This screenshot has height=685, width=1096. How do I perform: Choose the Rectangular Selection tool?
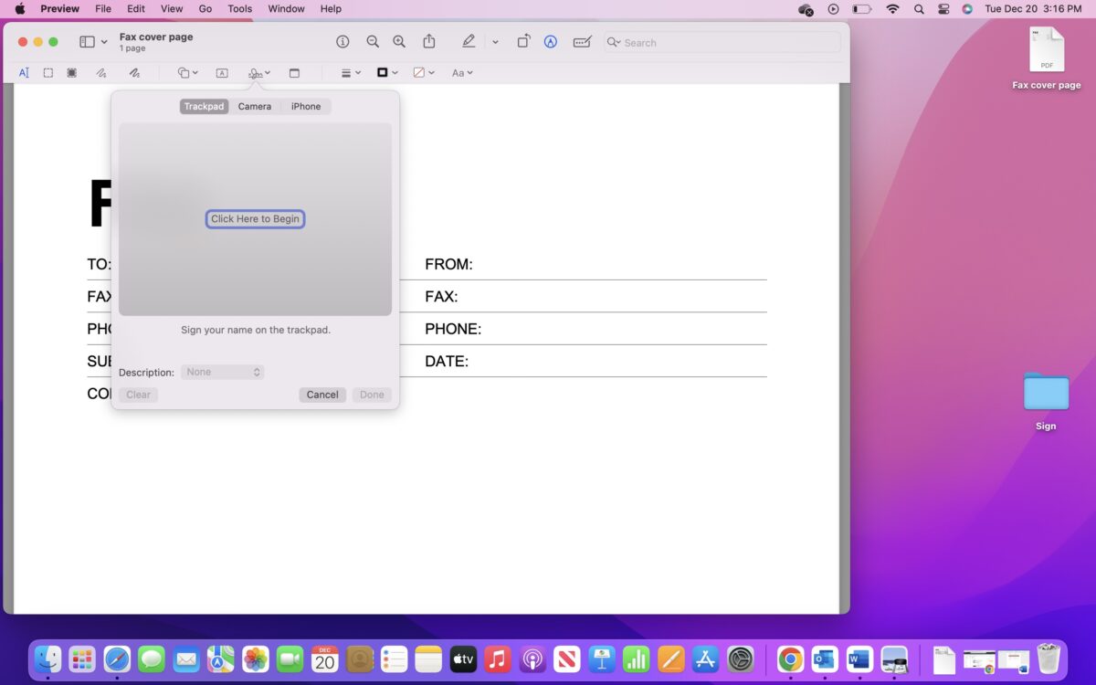coord(48,73)
